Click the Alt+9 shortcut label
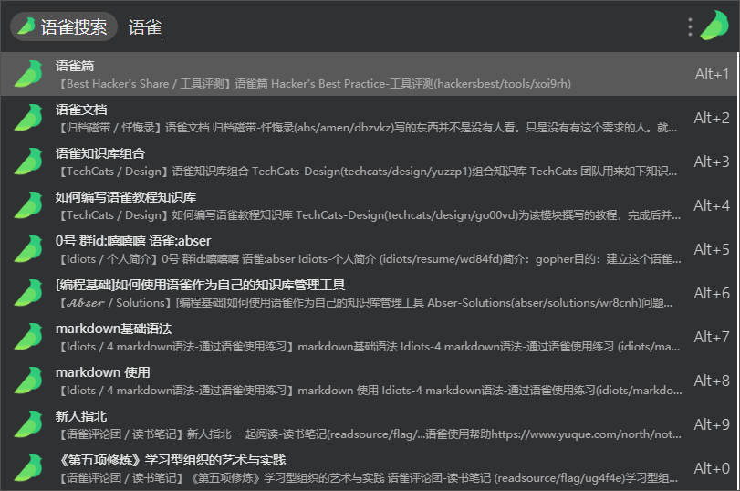740x491 pixels. click(712, 424)
